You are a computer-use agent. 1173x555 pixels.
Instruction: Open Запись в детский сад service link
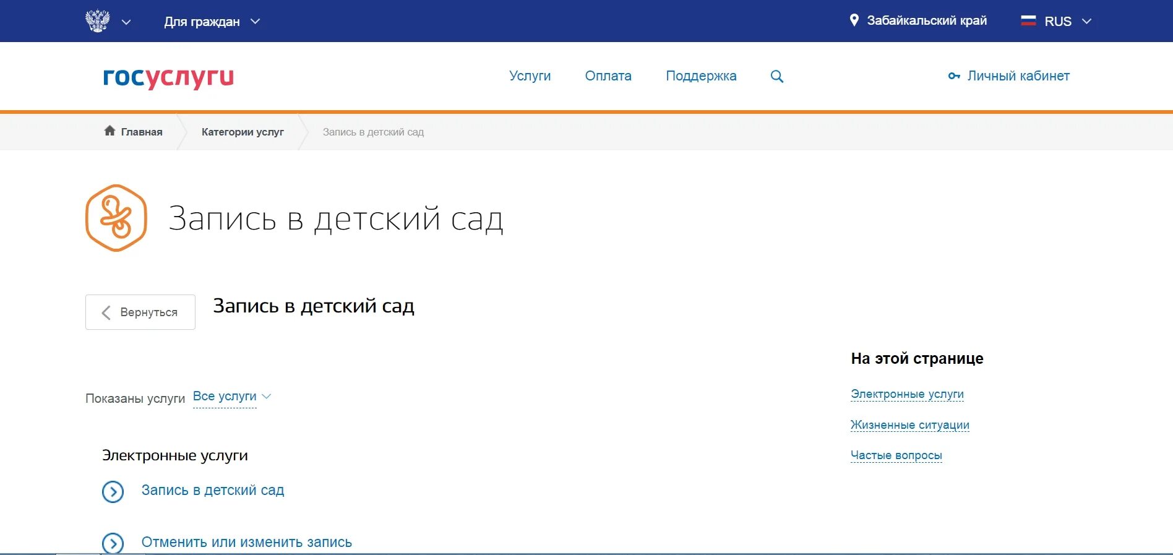tap(213, 490)
